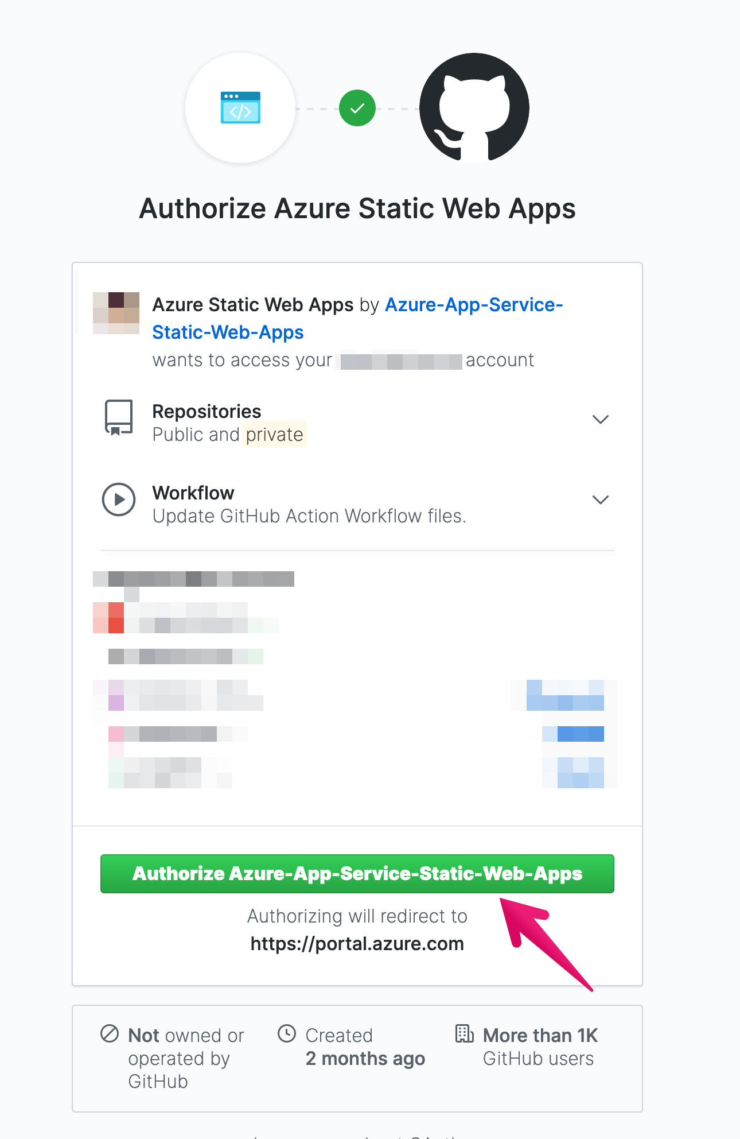This screenshot has height=1139, width=740.
Task: Click the organization building icon
Action: click(464, 1033)
